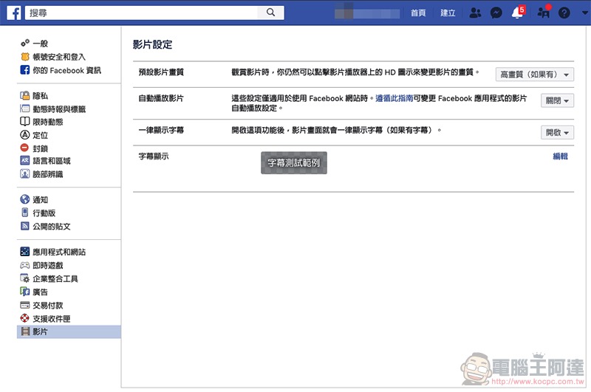Image resolution: width=591 pixels, height=392 pixels.
Task: Click the 影片設定 heading
Action: pyautogui.click(x=152, y=44)
